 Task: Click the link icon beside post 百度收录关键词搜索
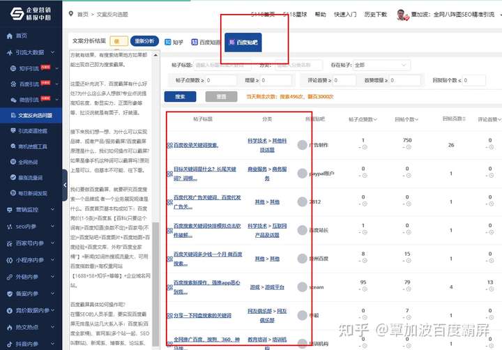tap(170, 146)
